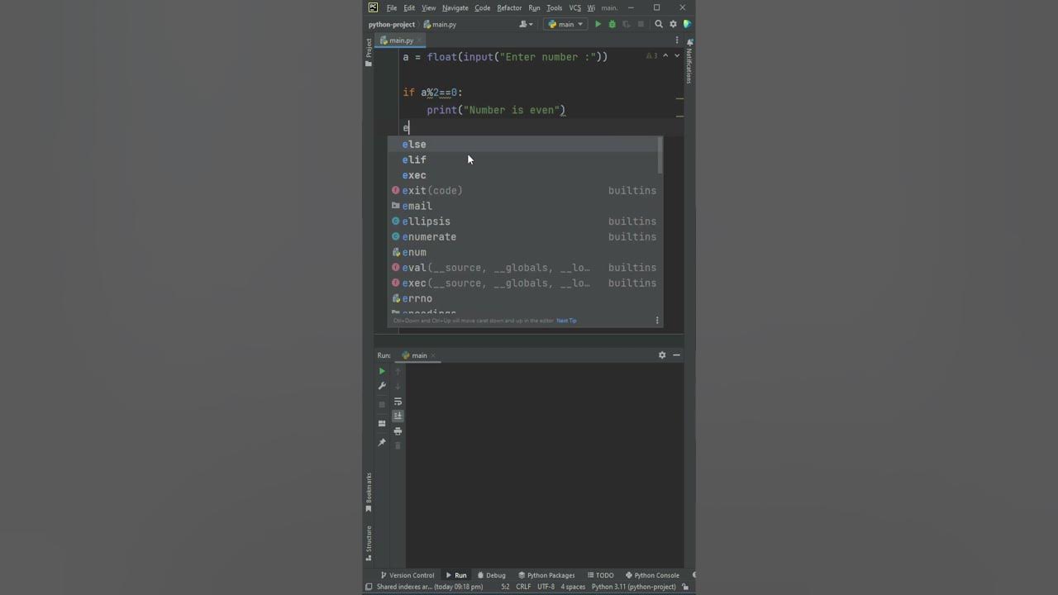This screenshot has width=1058, height=595.
Task: Hide the Run tool window
Action: click(676, 355)
